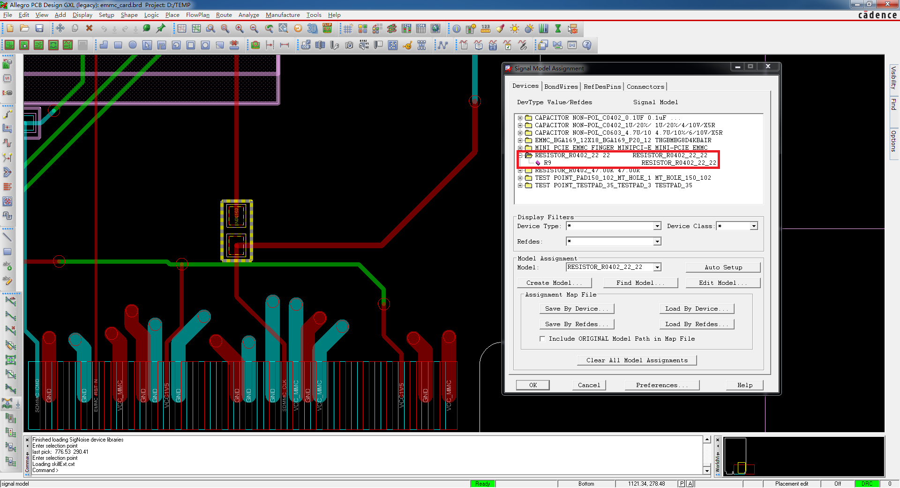900x488 pixels.
Task: Switch to the Connectors tab
Action: 645,87
